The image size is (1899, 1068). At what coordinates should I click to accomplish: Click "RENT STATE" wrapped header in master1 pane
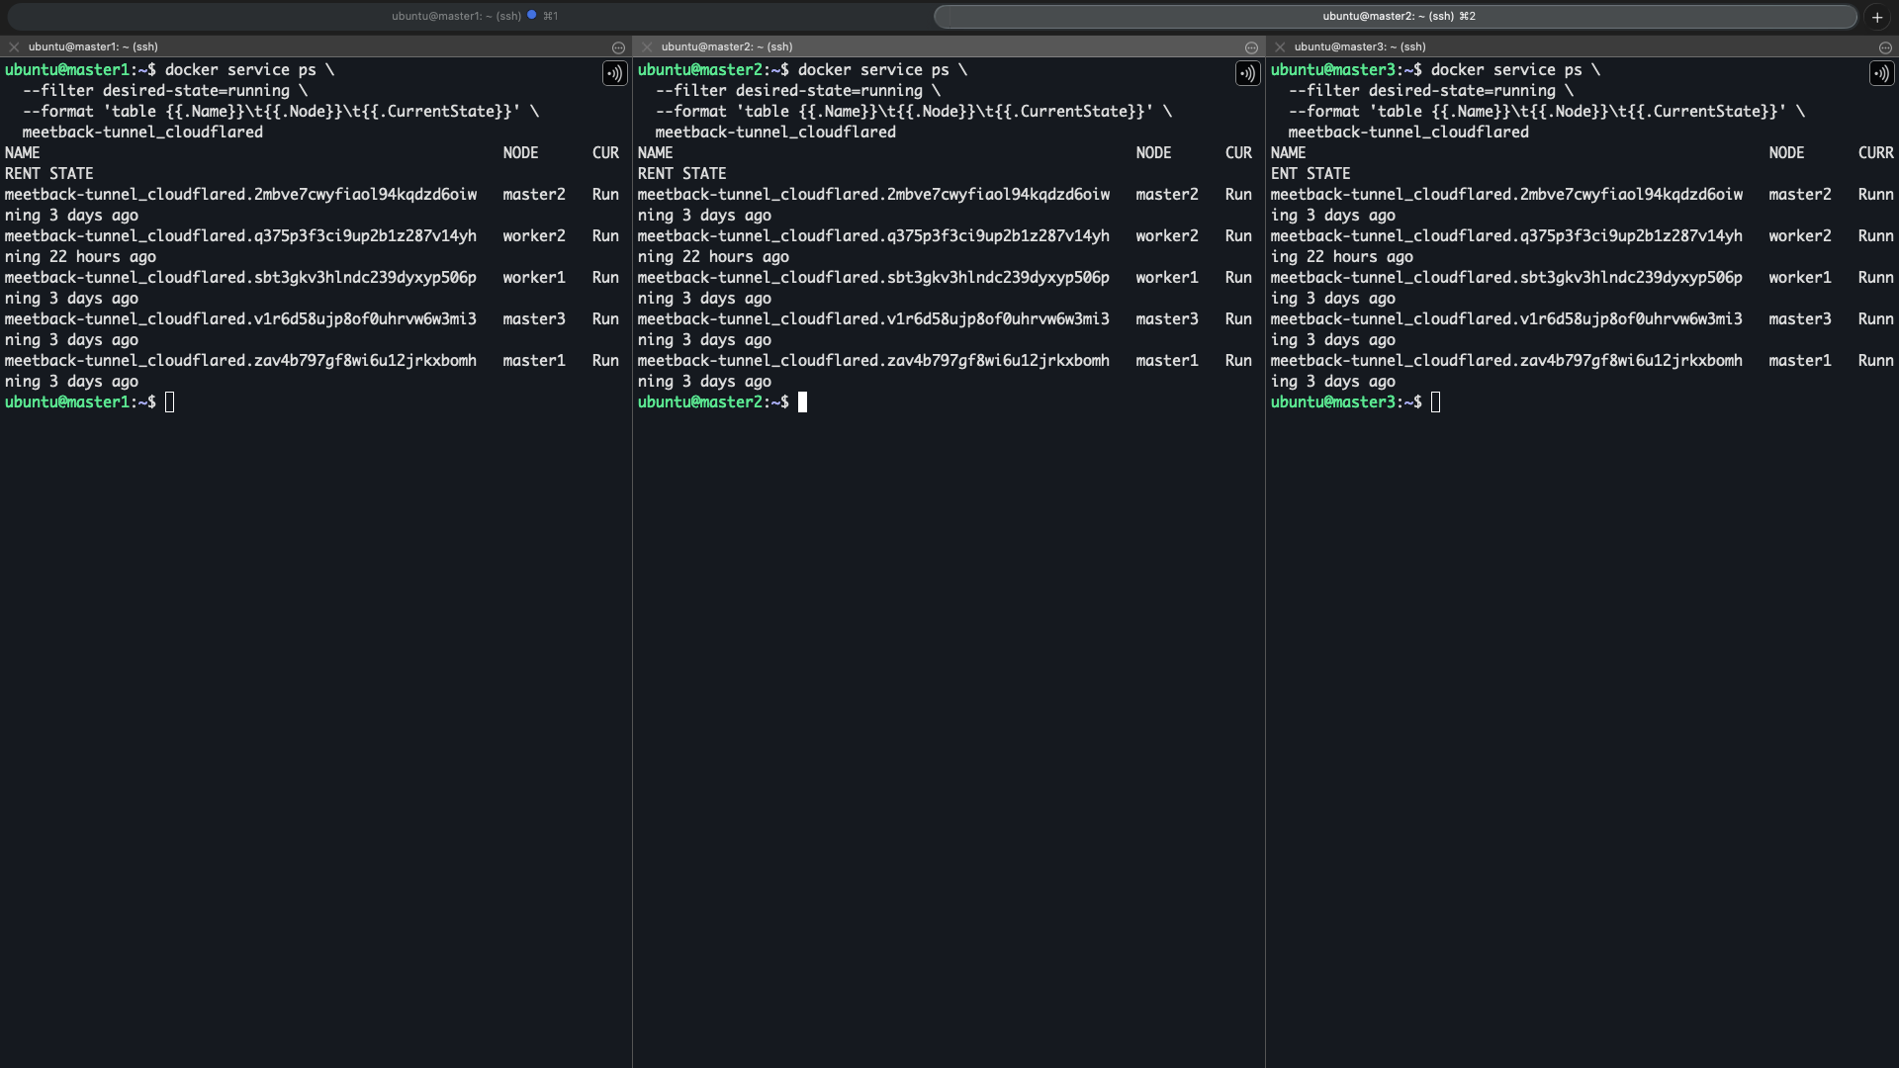click(49, 174)
